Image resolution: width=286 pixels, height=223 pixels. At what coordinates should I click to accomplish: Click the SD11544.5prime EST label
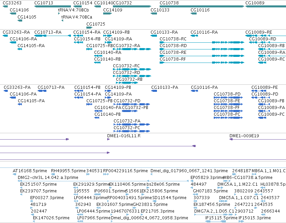(x=169, y=198)
